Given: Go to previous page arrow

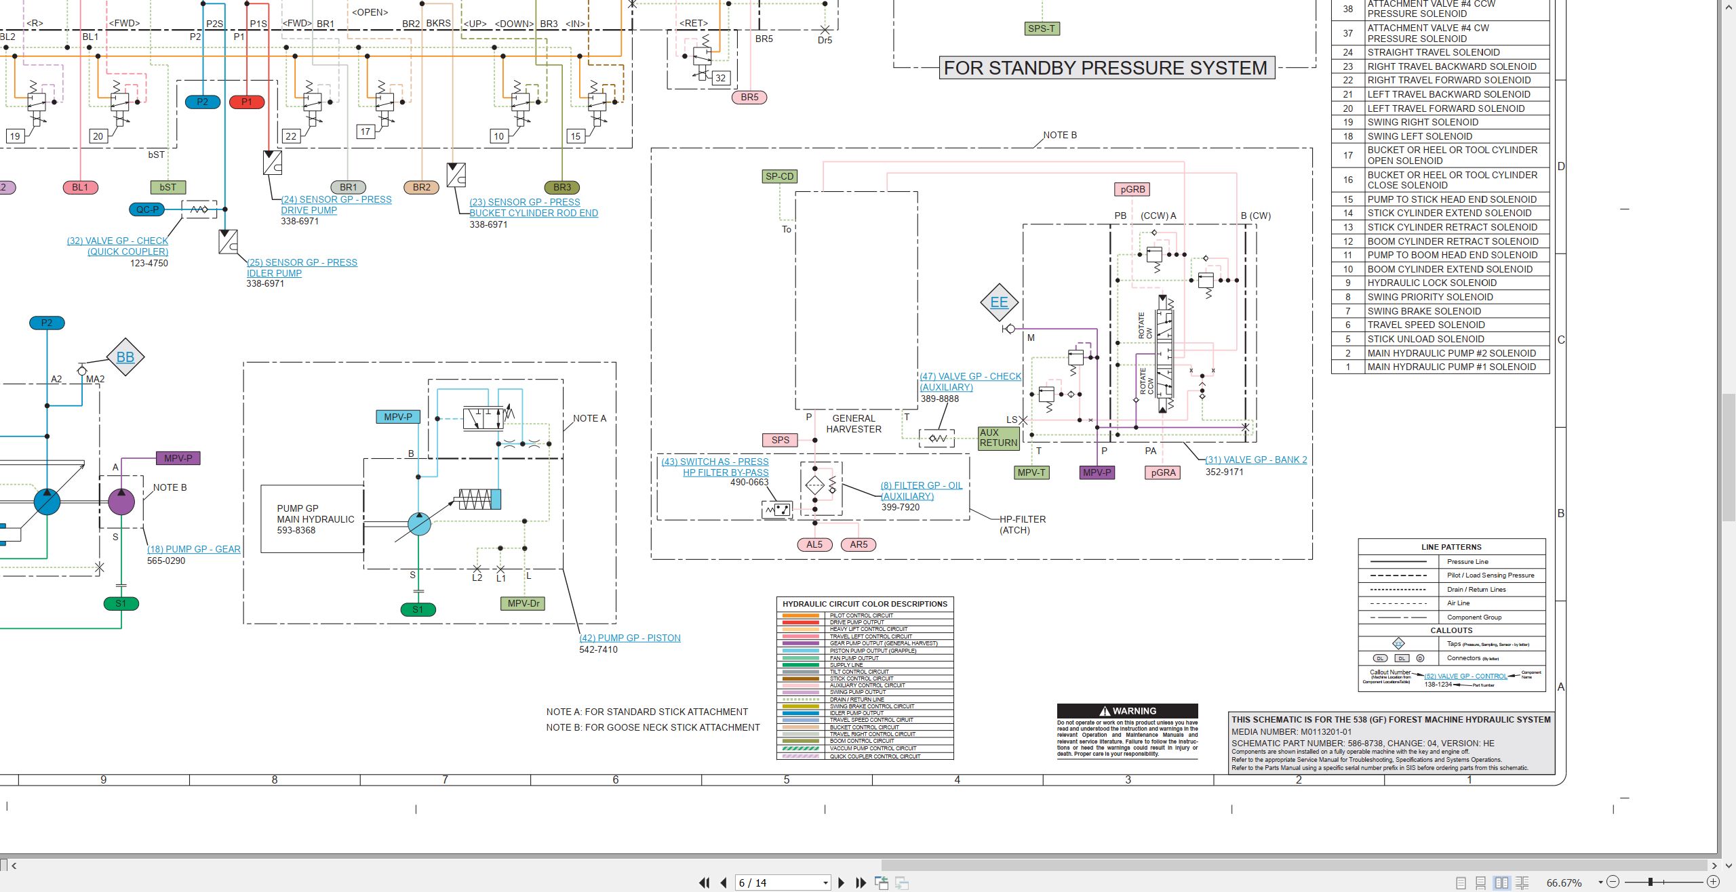Looking at the screenshot, I should (x=724, y=883).
